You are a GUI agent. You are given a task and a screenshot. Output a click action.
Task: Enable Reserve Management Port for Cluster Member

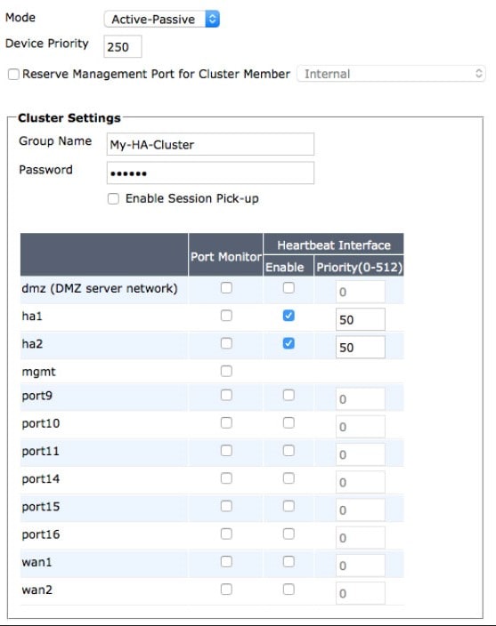(x=13, y=75)
